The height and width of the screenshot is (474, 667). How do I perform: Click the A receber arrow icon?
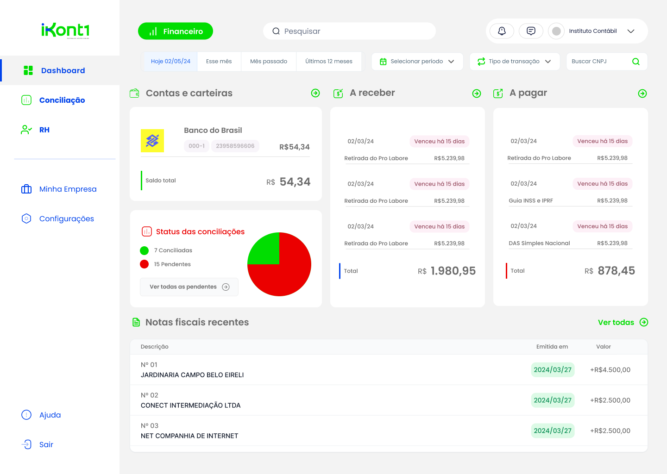[x=476, y=94]
